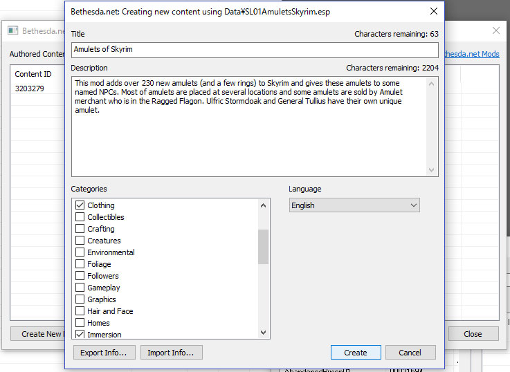Tick the Gameplay checkbox
The image size is (510, 372).
click(80, 287)
